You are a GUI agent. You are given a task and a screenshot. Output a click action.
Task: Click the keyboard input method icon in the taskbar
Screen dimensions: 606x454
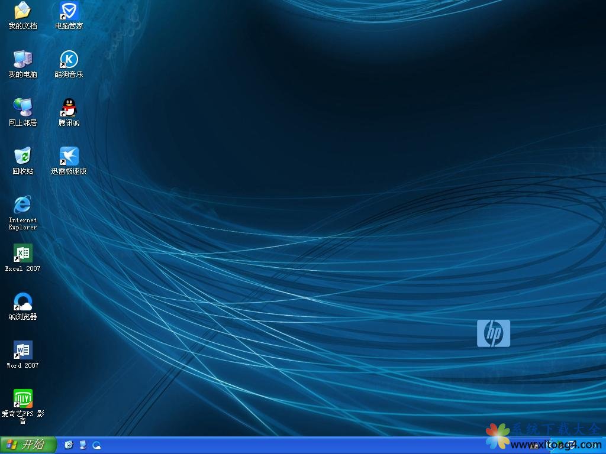pos(534,445)
